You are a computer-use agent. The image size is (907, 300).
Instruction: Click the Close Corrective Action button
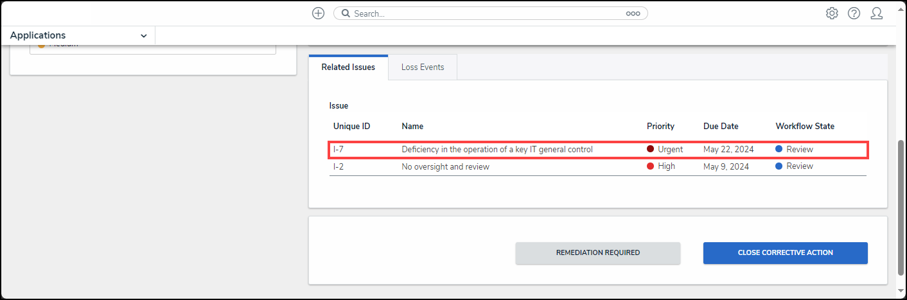pyautogui.click(x=785, y=253)
